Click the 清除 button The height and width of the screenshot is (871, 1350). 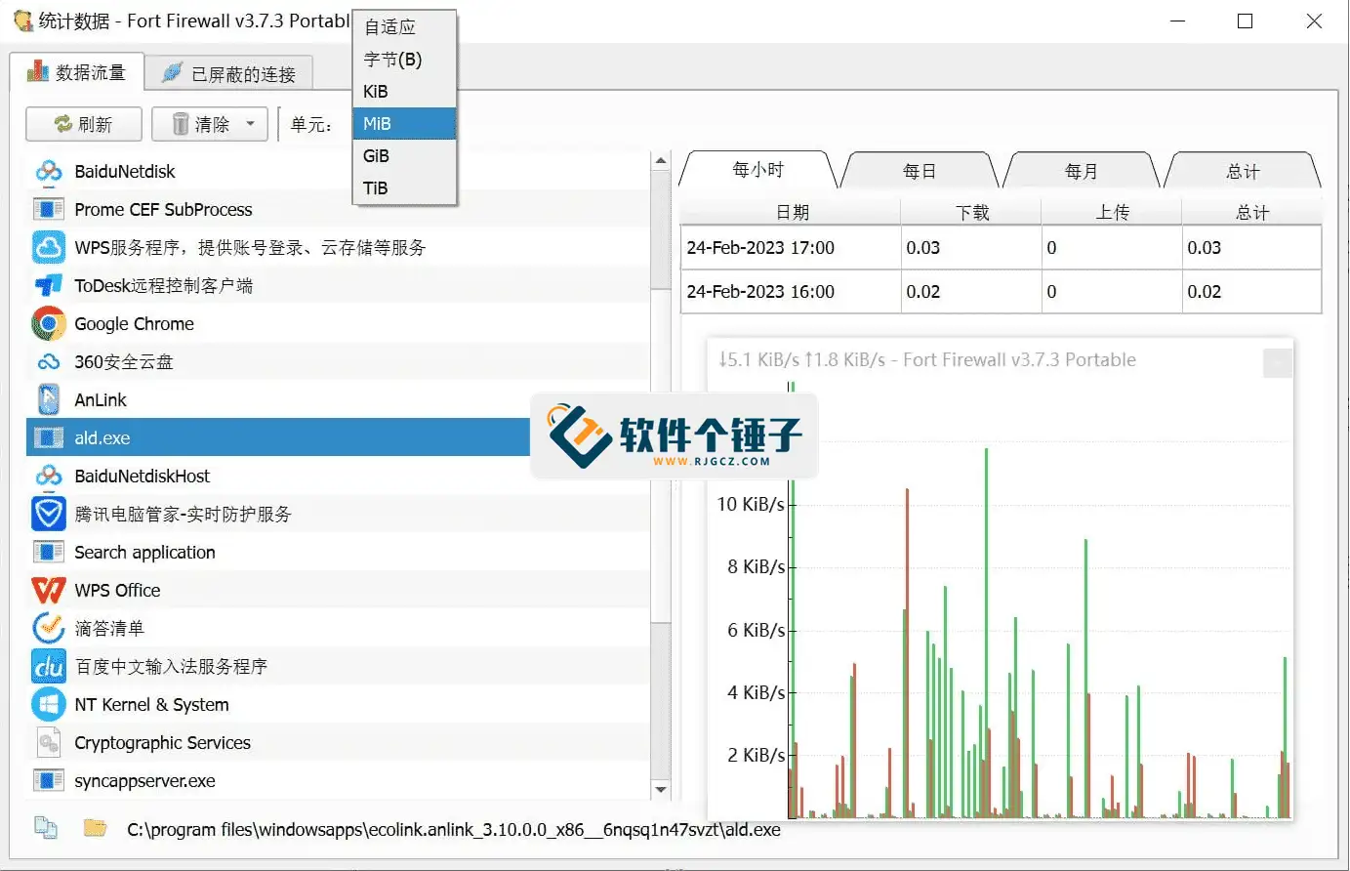(x=210, y=124)
